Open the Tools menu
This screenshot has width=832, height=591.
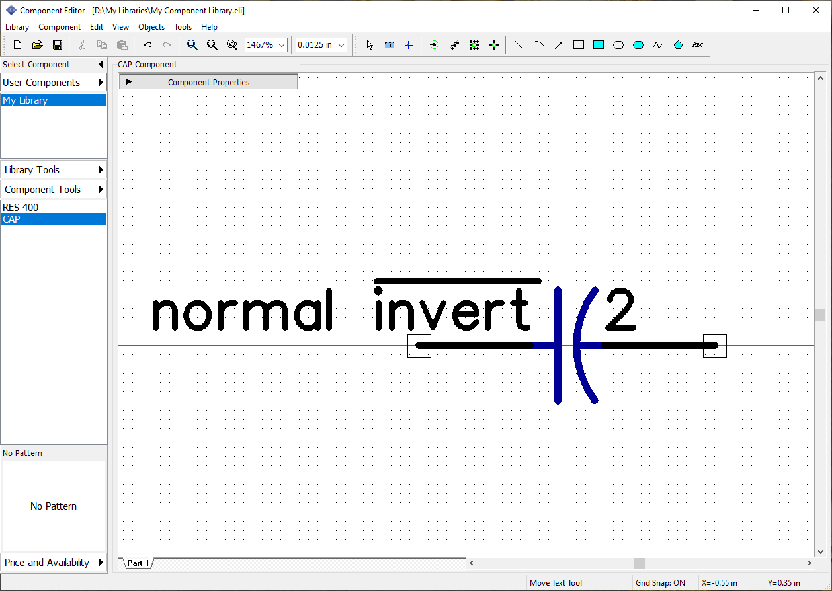pyautogui.click(x=183, y=27)
